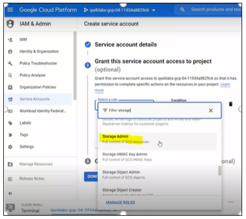Click the Google Cloud Platform logo text

(48, 9)
